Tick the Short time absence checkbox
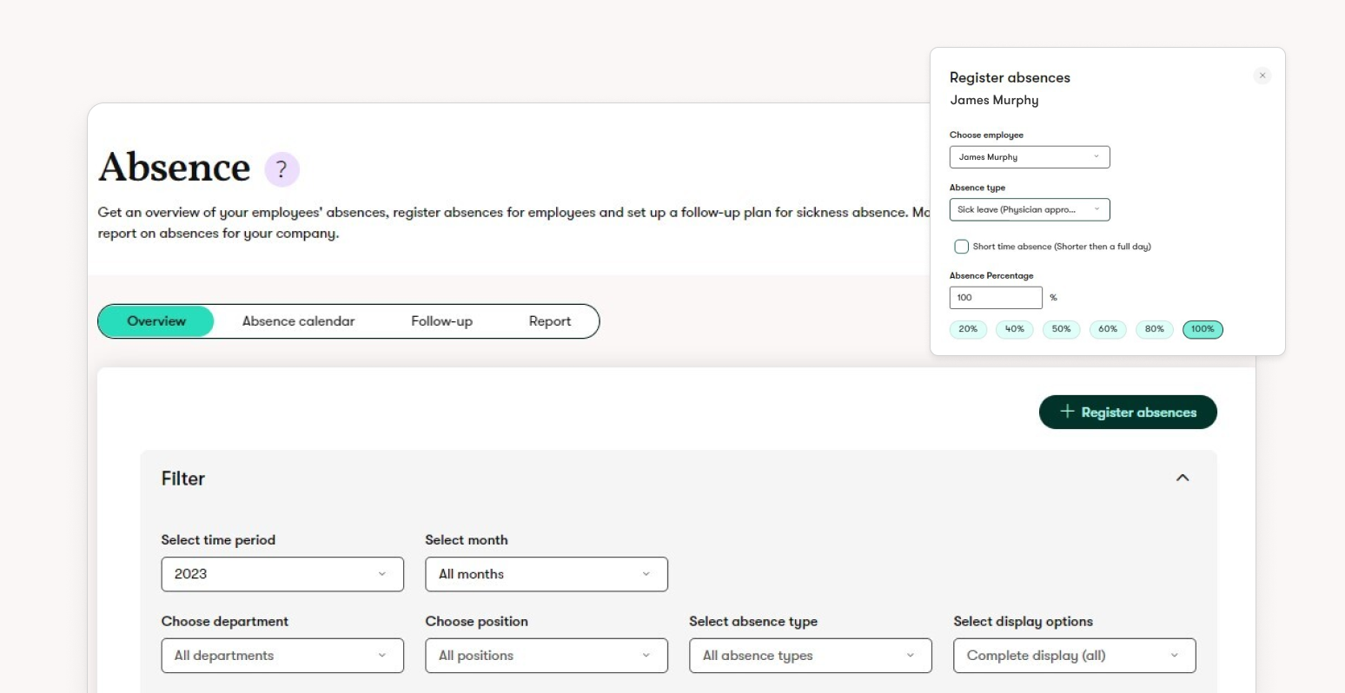The width and height of the screenshot is (1345, 693). point(961,247)
